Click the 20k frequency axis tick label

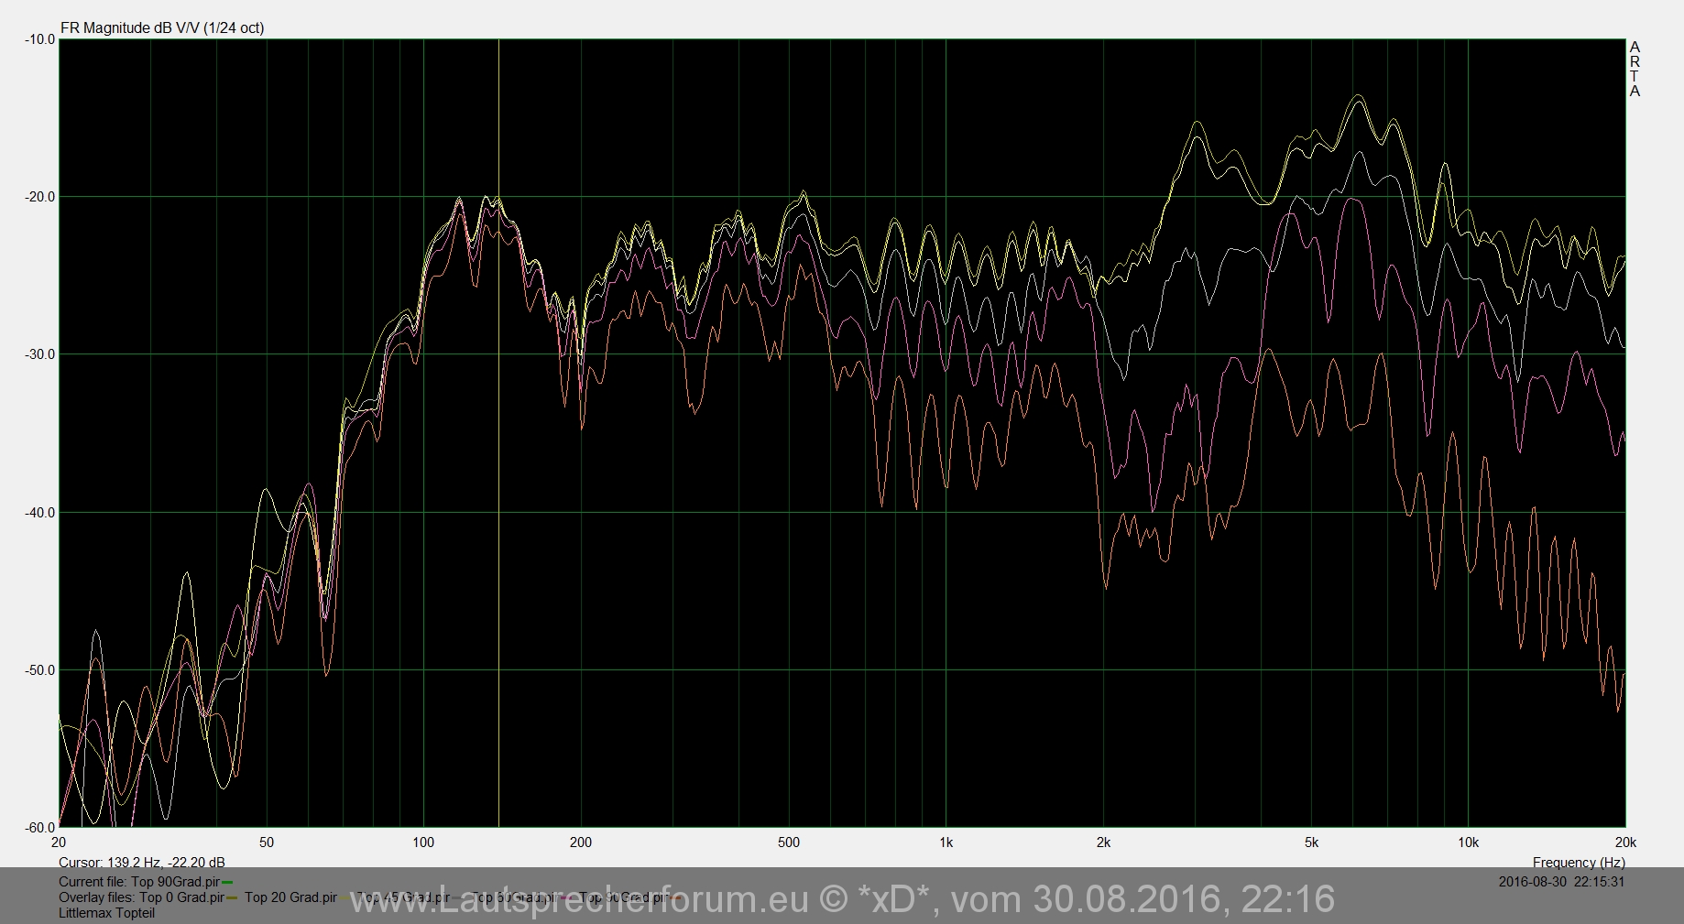(x=1624, y=842)
